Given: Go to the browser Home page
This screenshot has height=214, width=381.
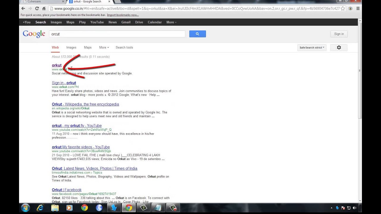Looking at the screenshot, I should 44,9.
